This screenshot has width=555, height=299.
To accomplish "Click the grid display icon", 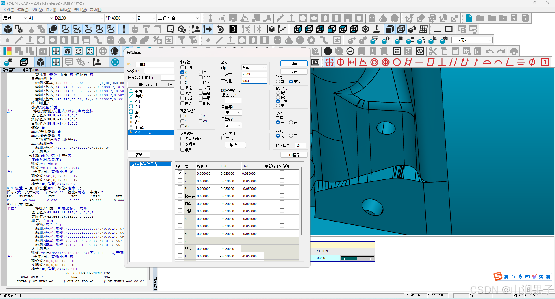I will (x=423, y=29).
